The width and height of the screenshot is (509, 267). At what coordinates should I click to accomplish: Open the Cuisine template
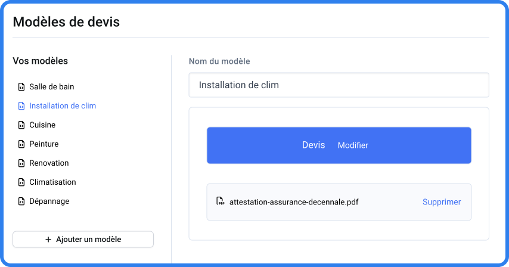pos(42,125)
